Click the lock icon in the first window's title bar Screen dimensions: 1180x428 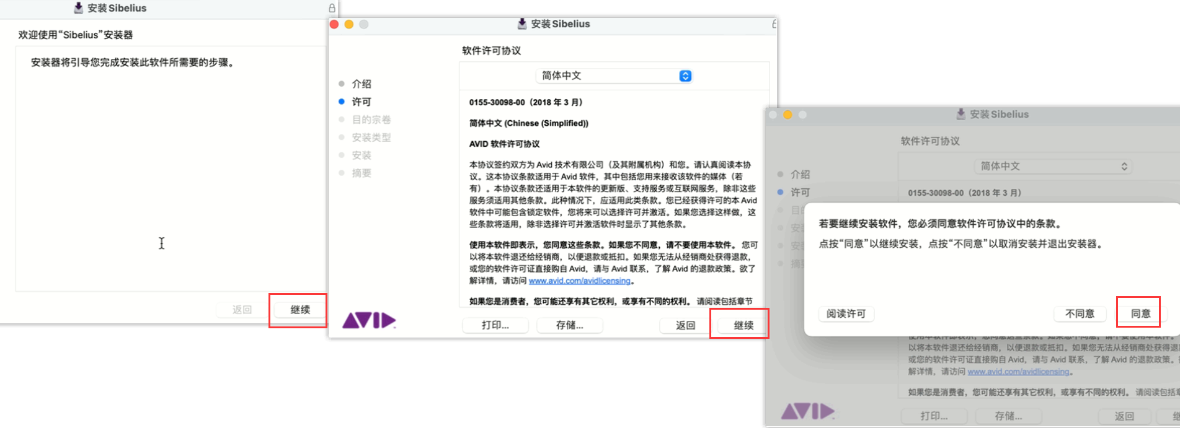332,8
